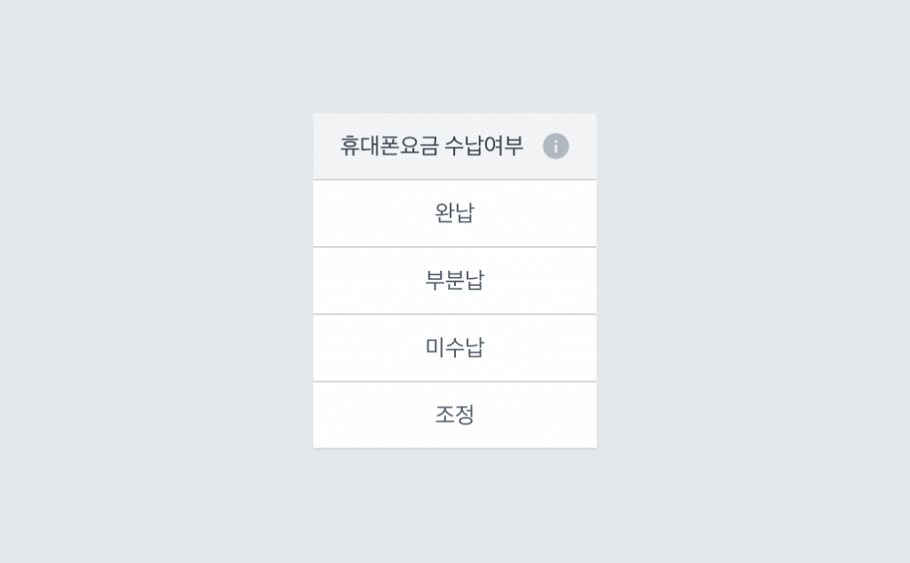This screenshot has height=563, width=910.
Task: Open the payment status help tooltip icon
Action: click(x=555, y=147)
